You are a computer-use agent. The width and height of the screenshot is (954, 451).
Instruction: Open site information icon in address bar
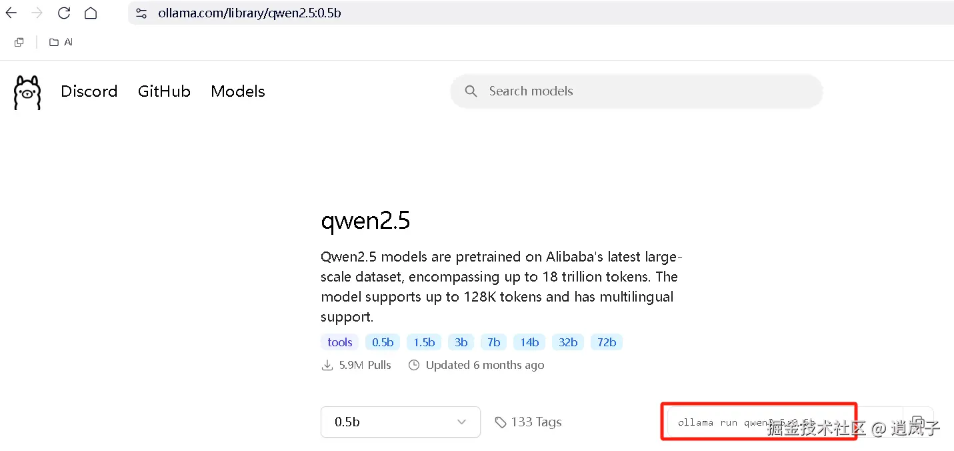click(141, 13)
